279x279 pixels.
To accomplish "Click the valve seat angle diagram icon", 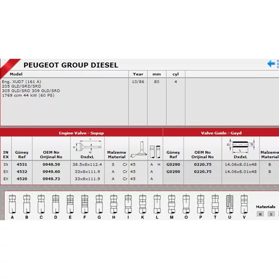I will [x=138, y=150].
